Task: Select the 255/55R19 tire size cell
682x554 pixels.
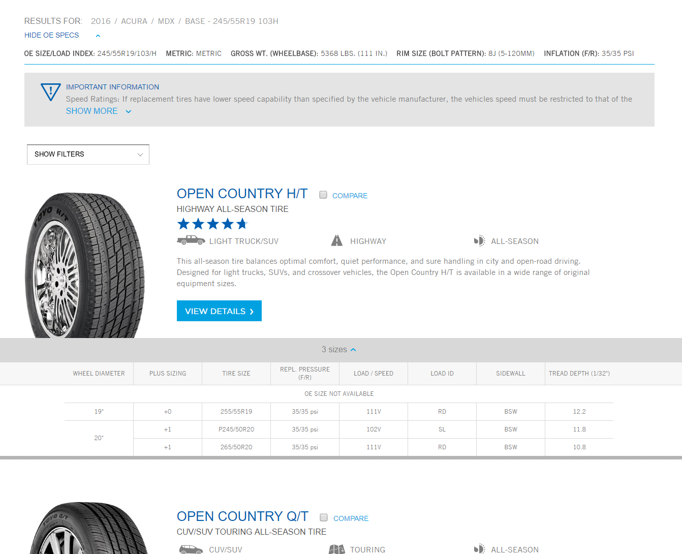Action: [x=236, y=412]
